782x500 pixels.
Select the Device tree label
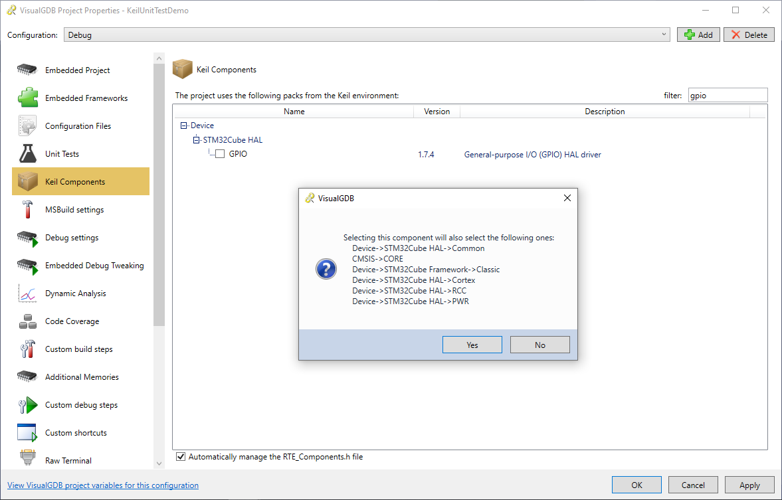[x=202, y=125]
